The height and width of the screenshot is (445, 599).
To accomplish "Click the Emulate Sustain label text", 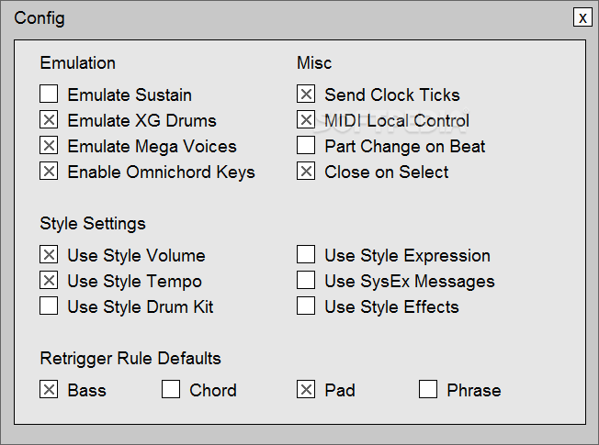I will tap(130, 95).
